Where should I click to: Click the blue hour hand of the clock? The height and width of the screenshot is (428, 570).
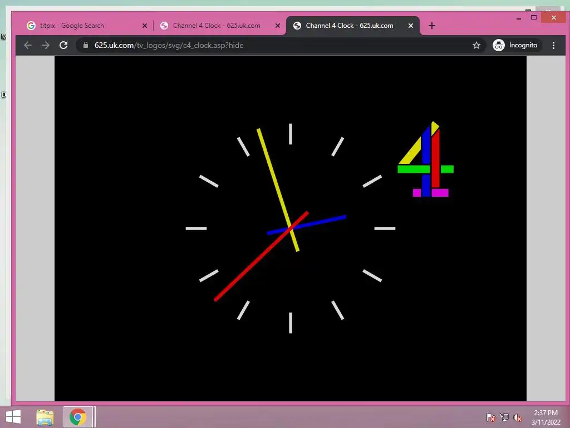307,225
